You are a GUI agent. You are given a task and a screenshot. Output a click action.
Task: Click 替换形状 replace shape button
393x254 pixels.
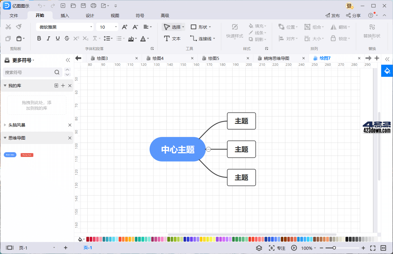(372, 31)
